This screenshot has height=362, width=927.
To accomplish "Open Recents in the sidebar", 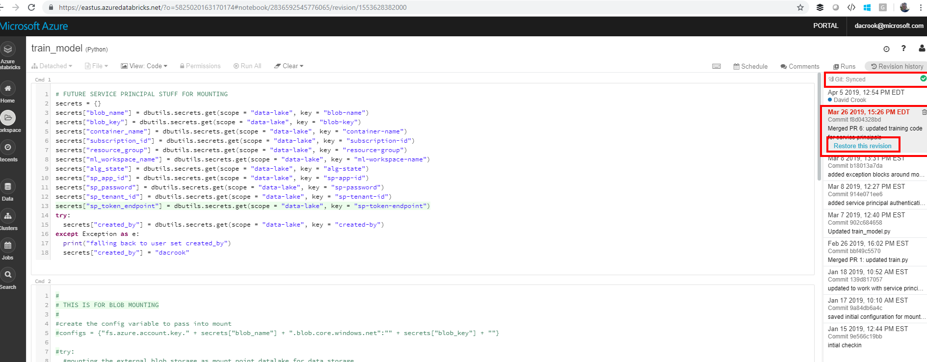I will 8,152.
